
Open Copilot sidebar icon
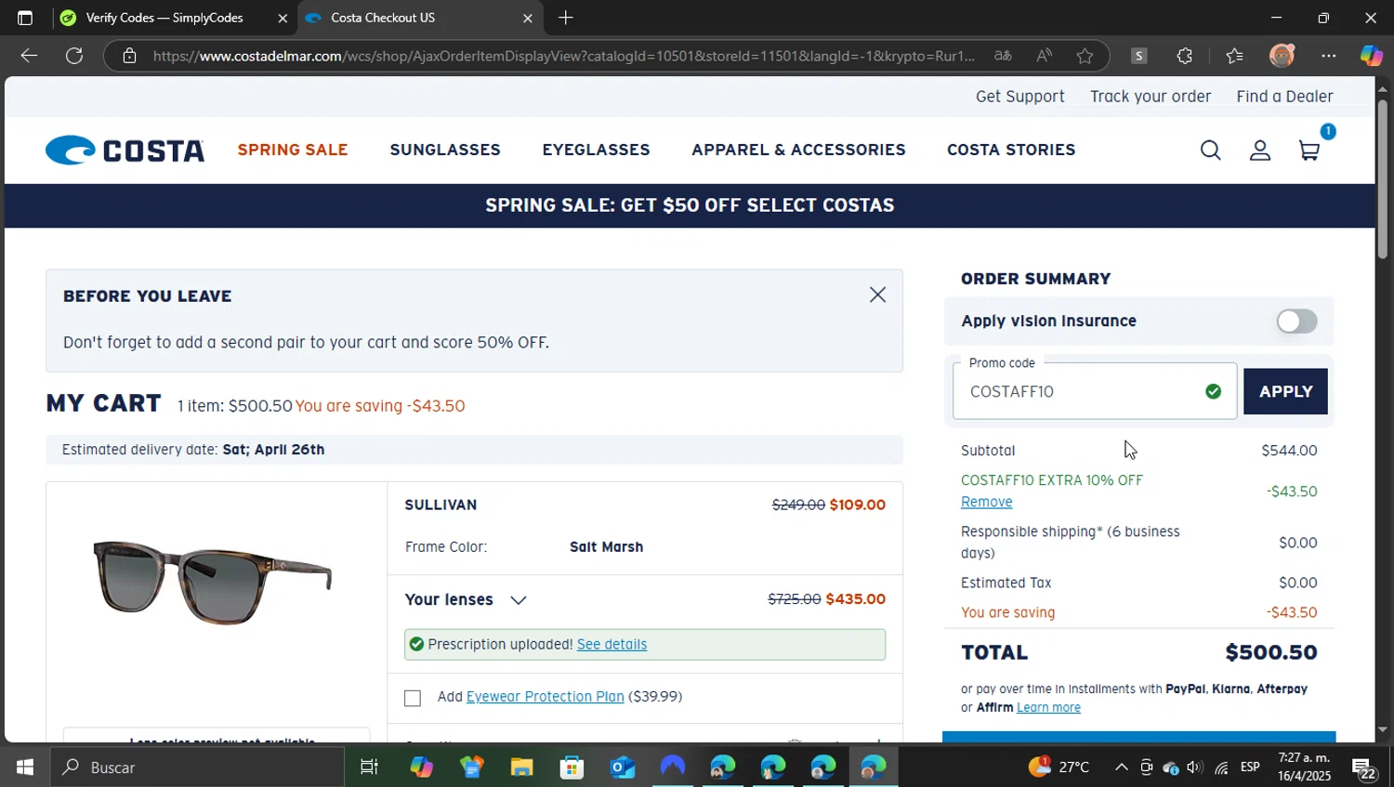click(x=1371, y=56)
